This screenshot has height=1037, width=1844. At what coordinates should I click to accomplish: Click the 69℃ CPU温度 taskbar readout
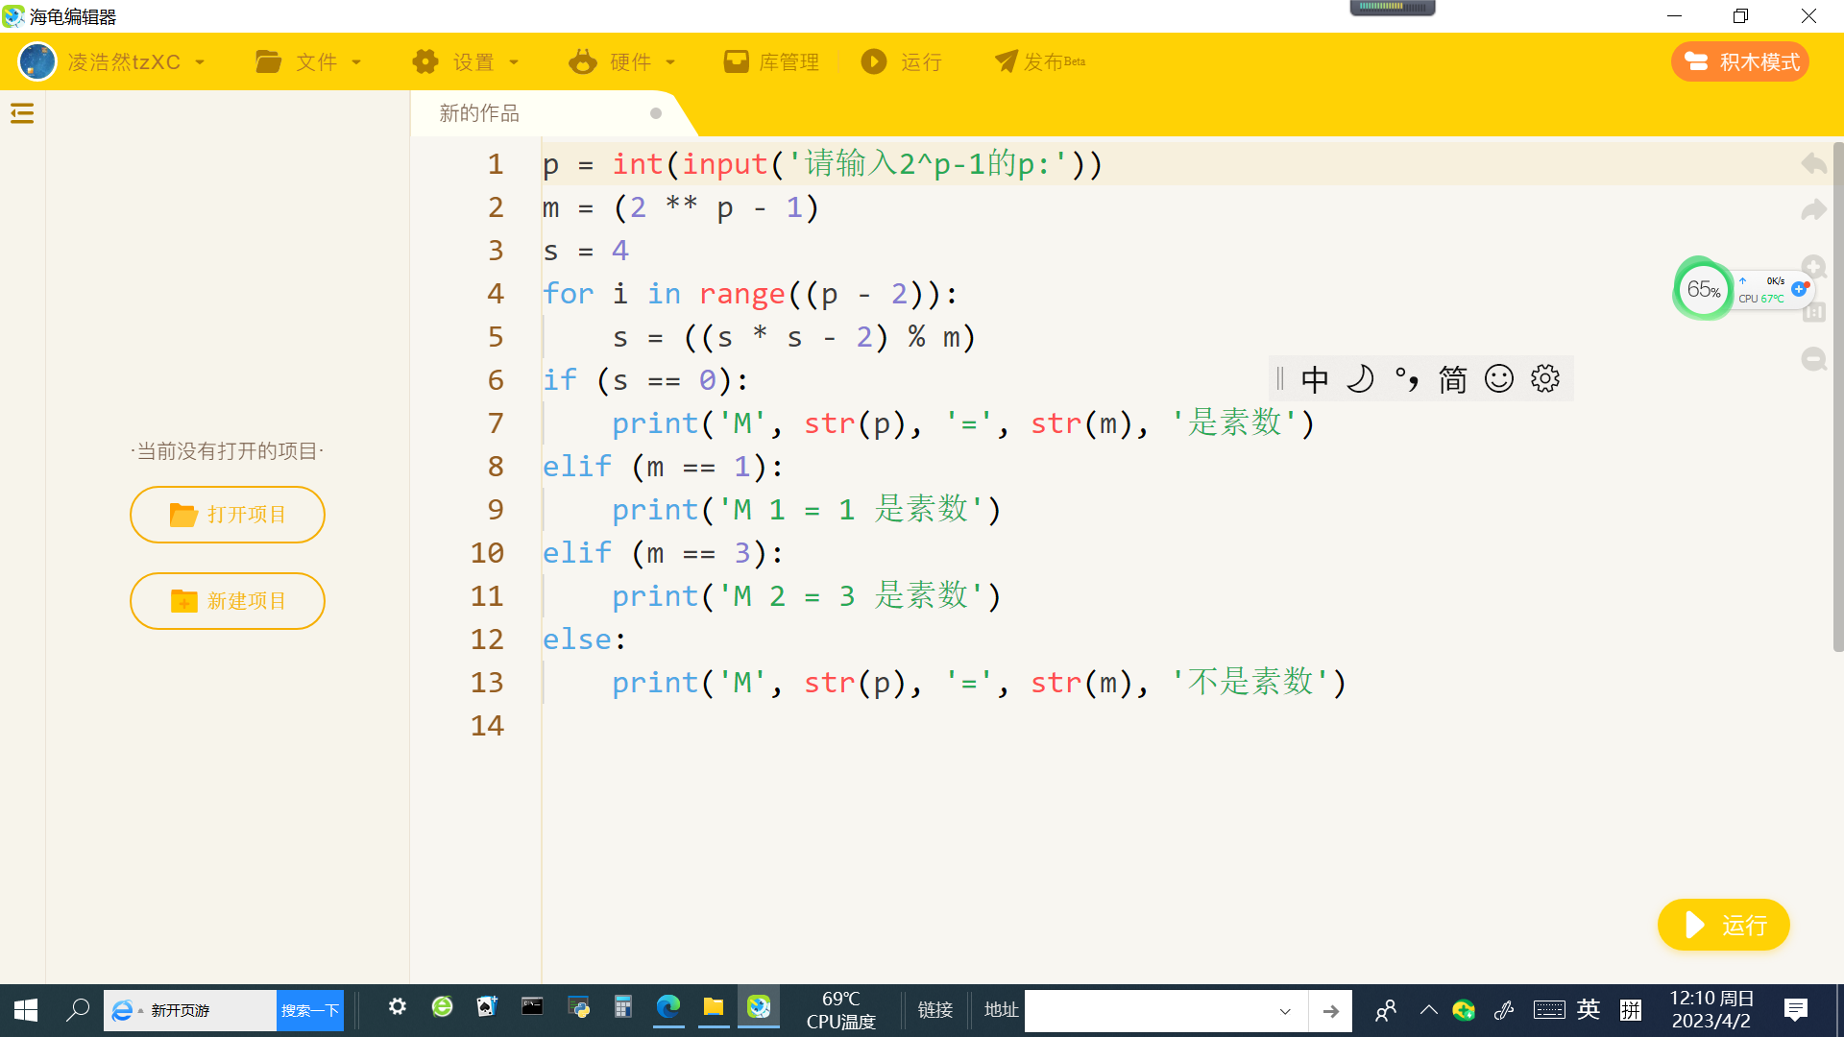(841, 1010)
